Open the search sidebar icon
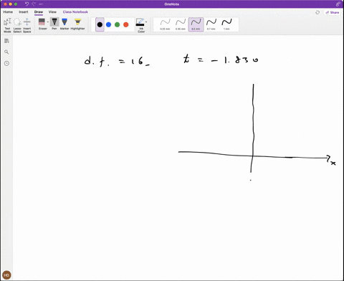The height and width of the screenshot is (281, 344). coord(6,52)
